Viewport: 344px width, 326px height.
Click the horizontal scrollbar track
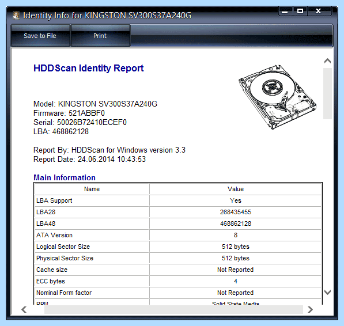173,309
